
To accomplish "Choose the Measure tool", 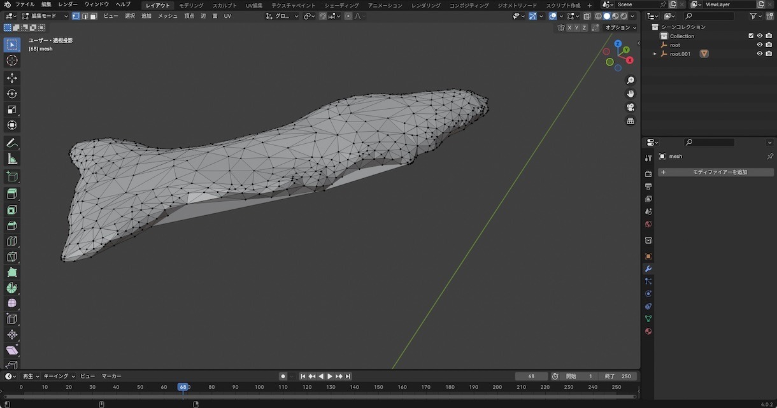I will click(11, 159).
